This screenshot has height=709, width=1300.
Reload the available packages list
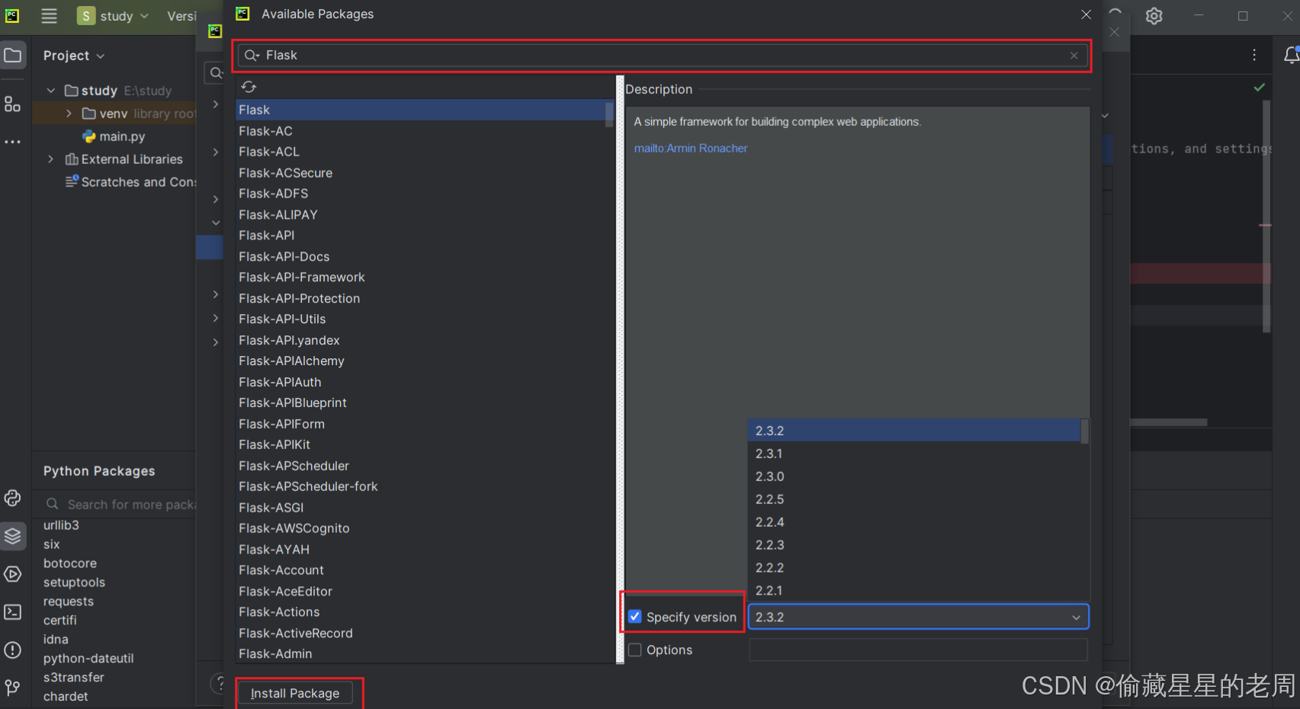pos(249,87)
